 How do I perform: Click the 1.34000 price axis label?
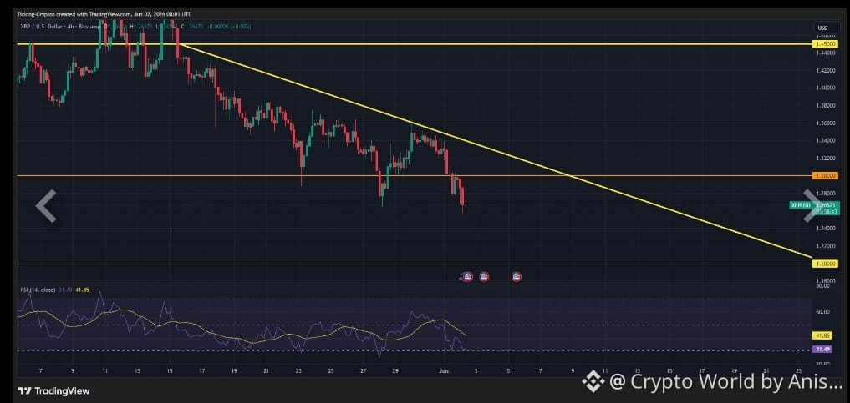827,141
